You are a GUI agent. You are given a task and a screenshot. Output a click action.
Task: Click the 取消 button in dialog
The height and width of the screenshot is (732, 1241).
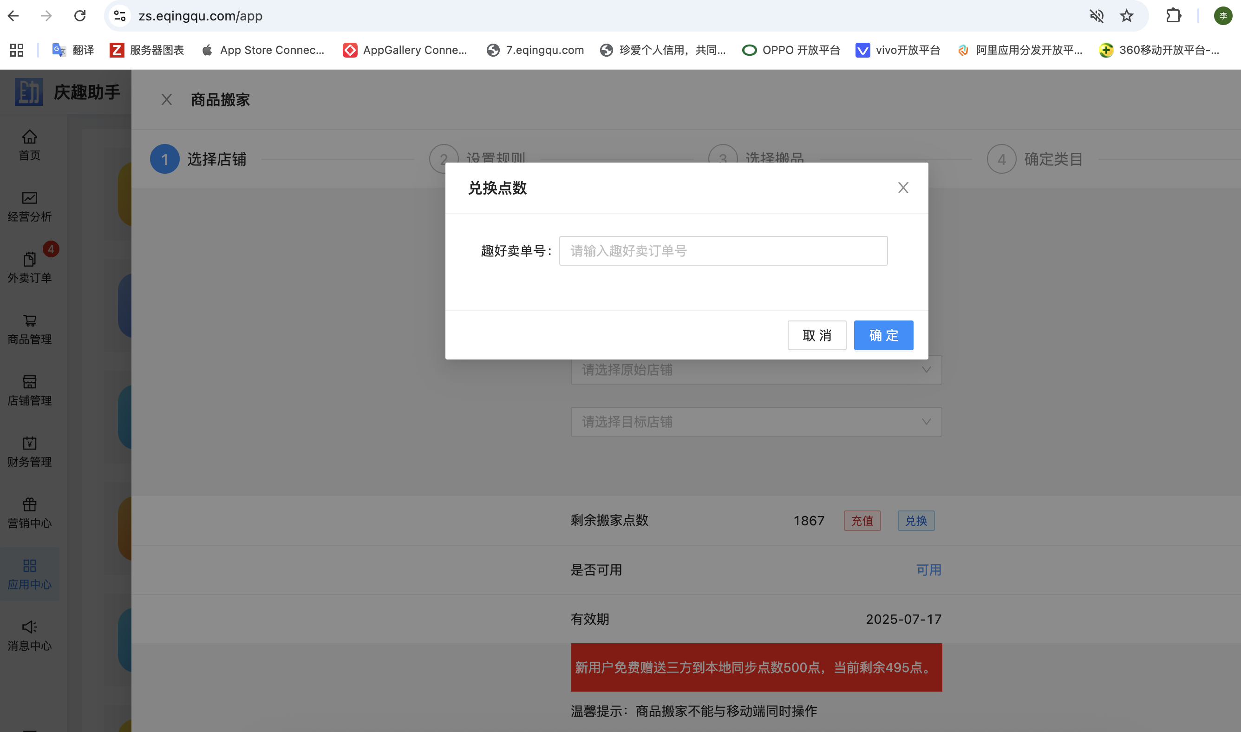coord(816,335)
